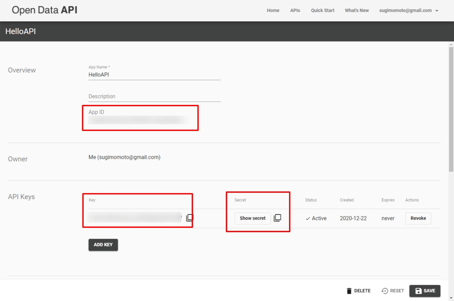Image resolution: width=454 pixels, height=301 pixels.
Task: Click the vertical page scrollbar
Action: pos(451,110)
